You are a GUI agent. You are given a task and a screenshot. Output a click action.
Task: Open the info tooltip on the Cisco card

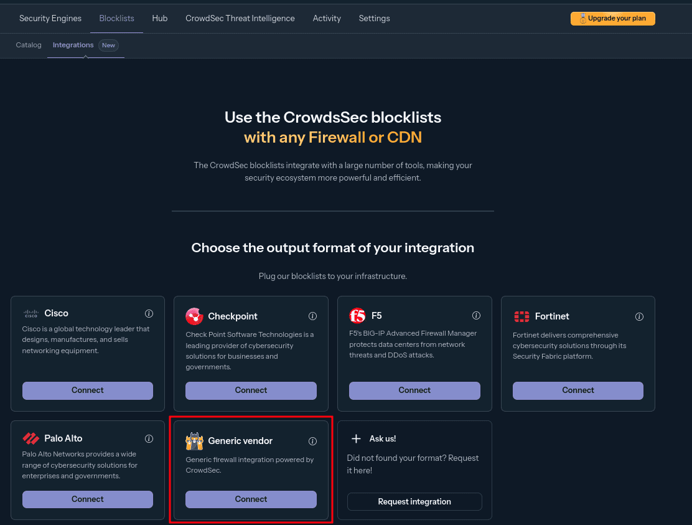pos(149,315)
